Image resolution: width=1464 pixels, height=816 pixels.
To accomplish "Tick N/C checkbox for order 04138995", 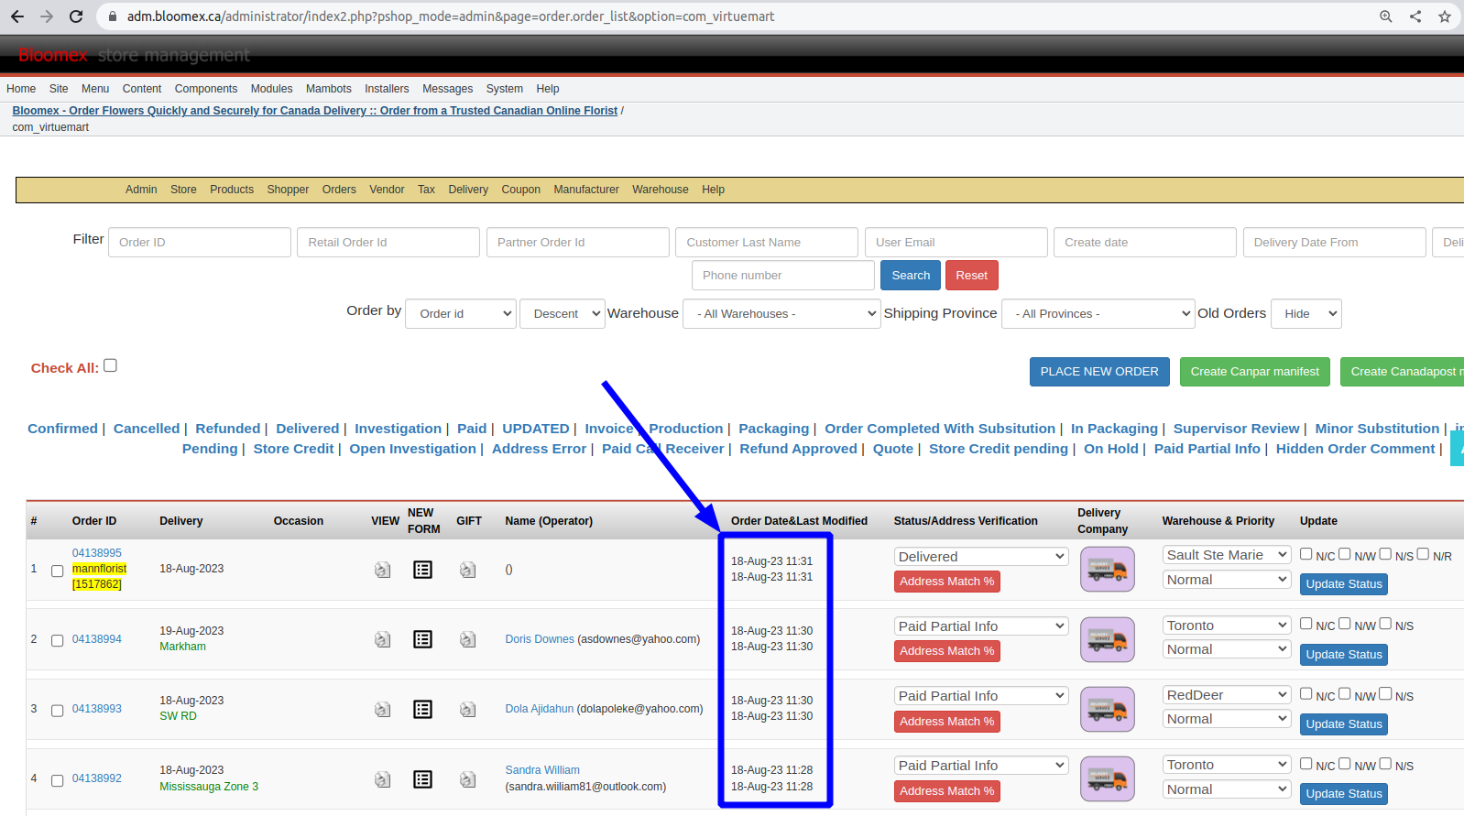I will point(1306,554).
